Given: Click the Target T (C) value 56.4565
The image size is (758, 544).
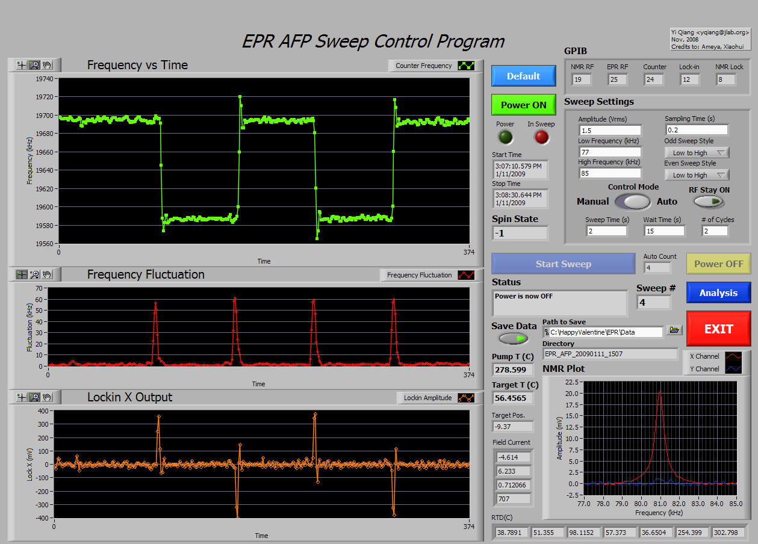Looking at the screenshot, I should 513,398.
